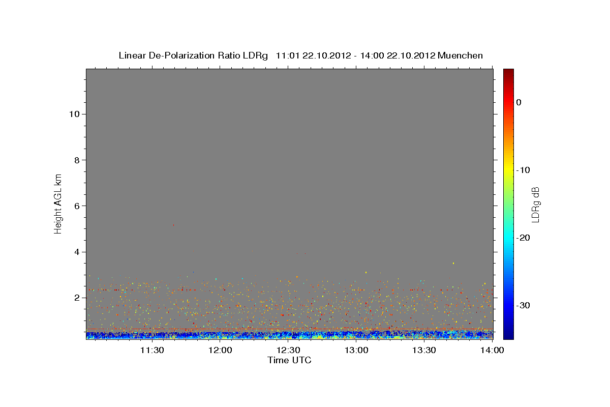Click the 12:30 time tick label
The height and width of the screenshot is (407, 610).
pyautogui.click(x=288, y=350)
